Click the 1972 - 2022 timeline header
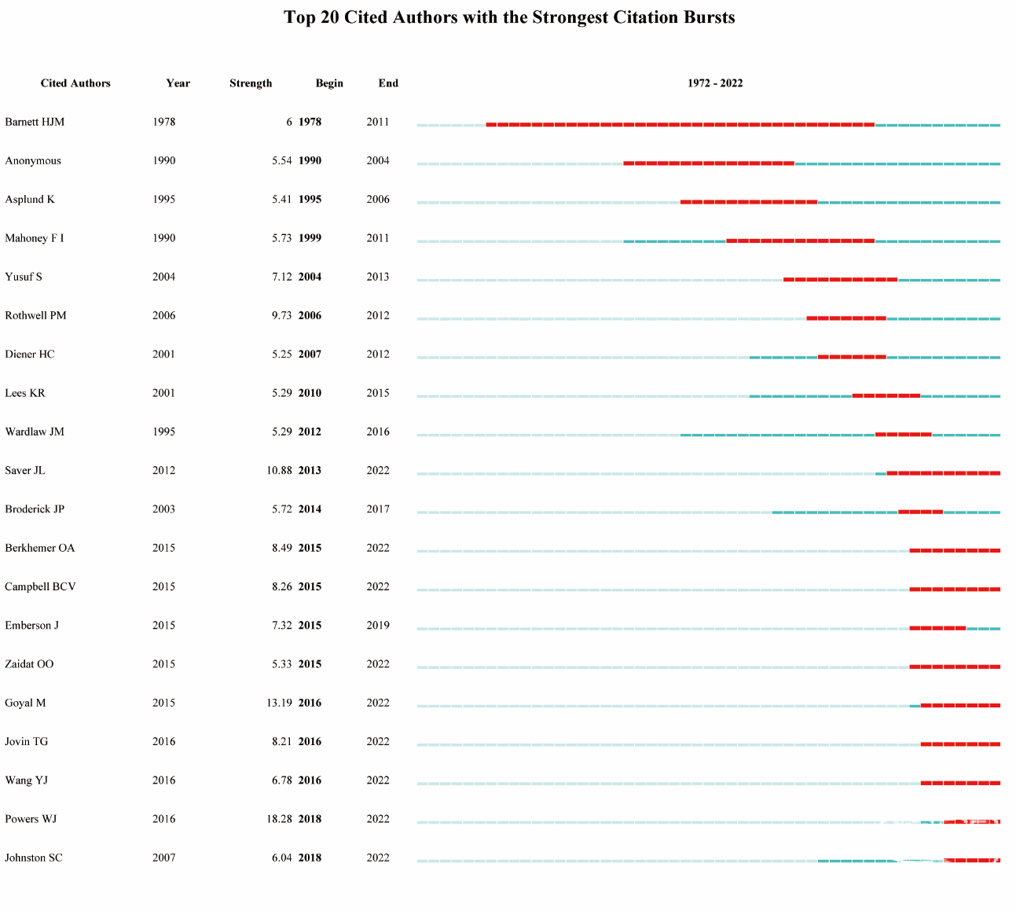1016x911 pixels. click(x=715, y=83)
